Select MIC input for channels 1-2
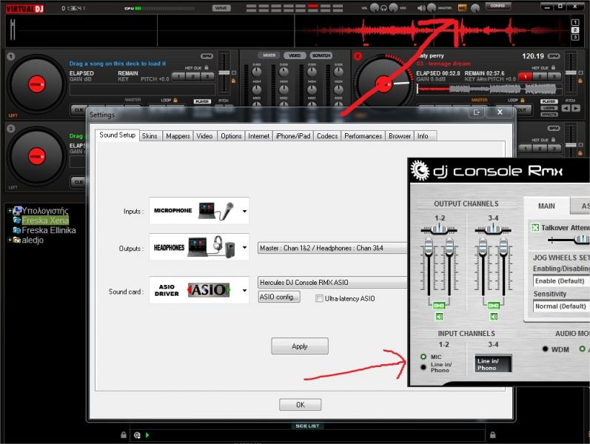 [423, 357]
